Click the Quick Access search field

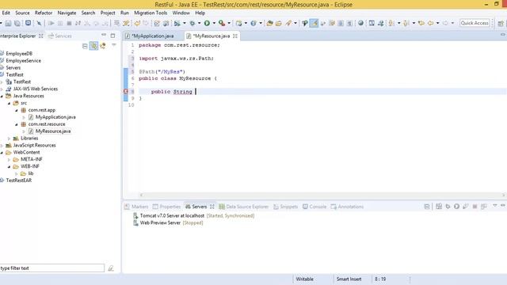pyautogui.click(x=475, y=23)
